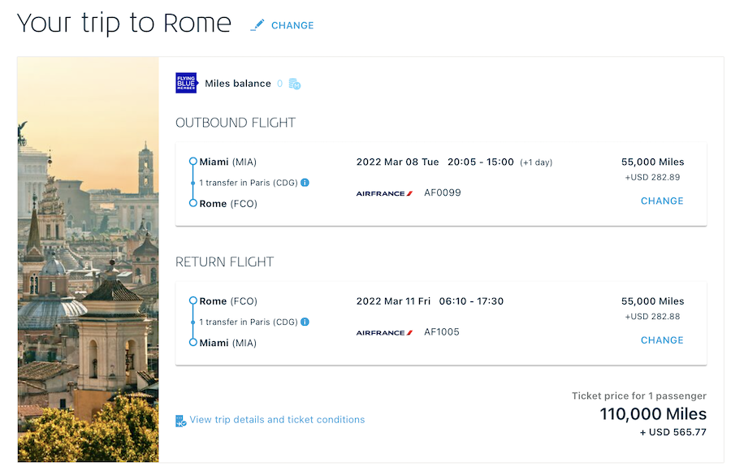Click outbound flight number AF0099

tap(443, 192)
